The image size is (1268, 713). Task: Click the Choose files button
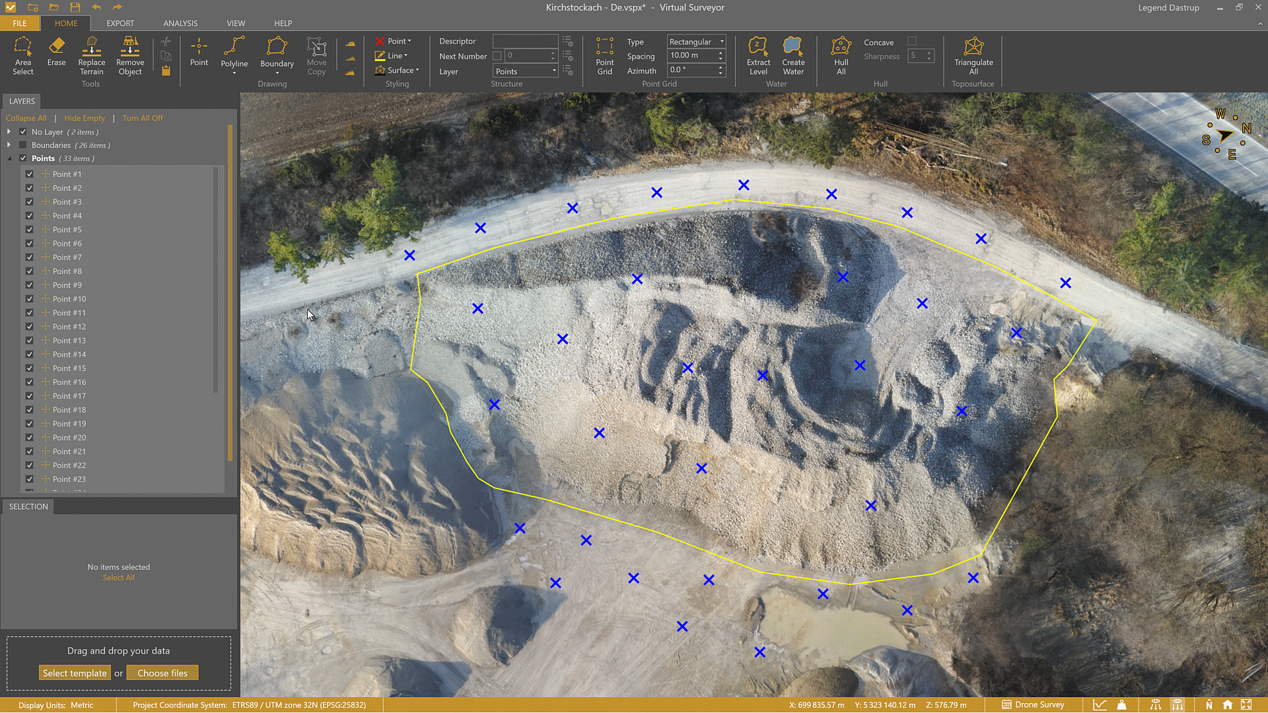tap(162, 673)
